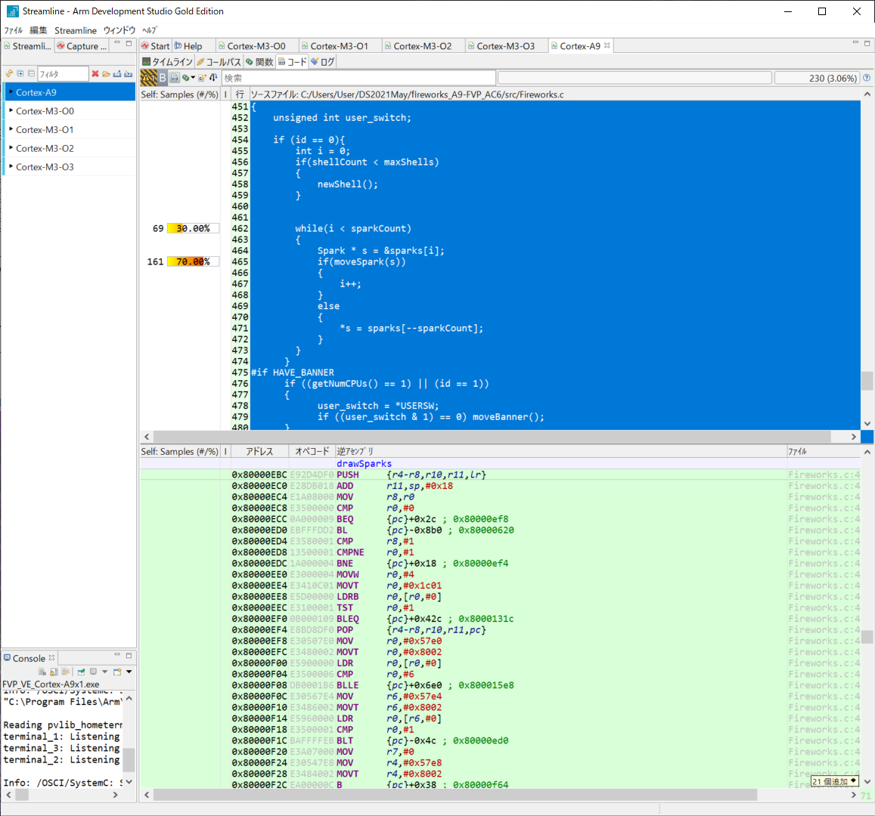Viewport: 875px width, 816px height.
Task: Click the warnings indicator with yellow stripes
Action: (148, 78)
